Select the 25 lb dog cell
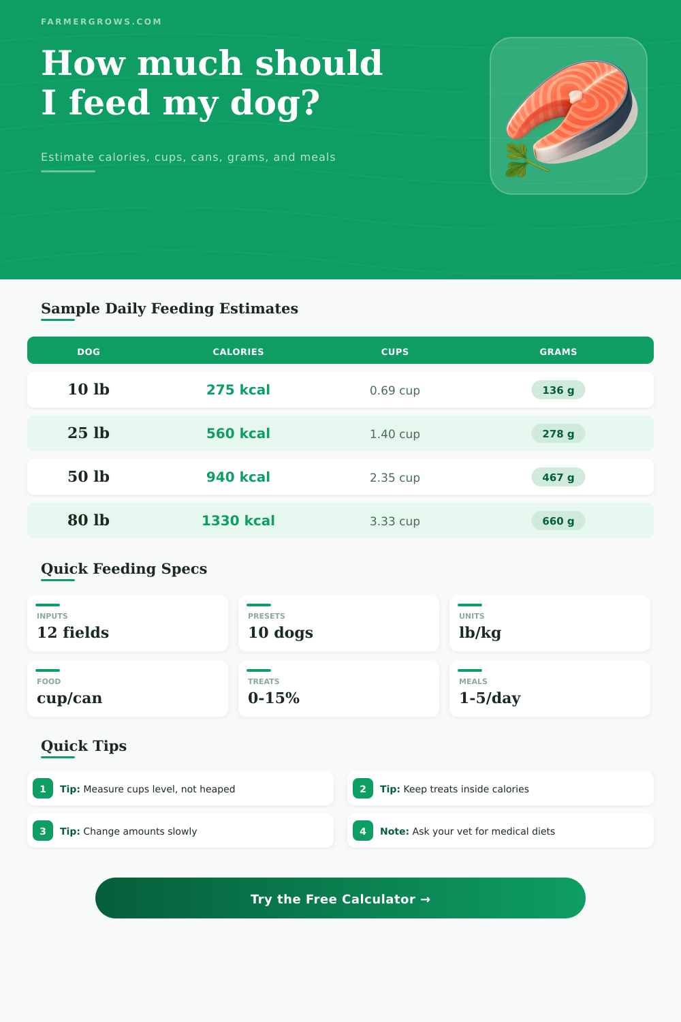681x1022 pixels. 89,433
